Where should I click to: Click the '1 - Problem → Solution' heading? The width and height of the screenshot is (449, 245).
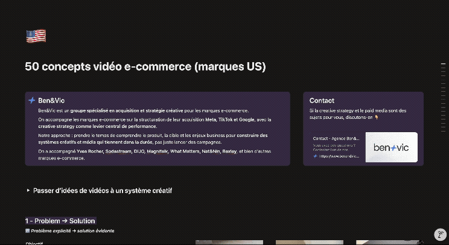coord(60,221)
